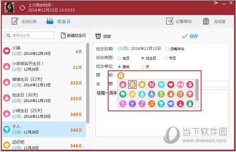The image size is (236, 152).
Task: Click the 提醒 reminder button
Action: click(x=103, y=36)
